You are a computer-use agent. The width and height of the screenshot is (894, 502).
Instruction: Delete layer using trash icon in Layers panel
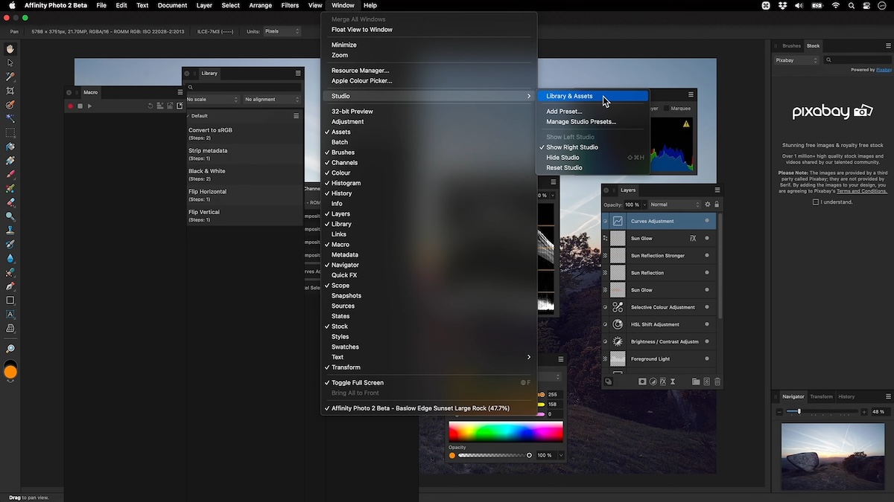point(717,381)
